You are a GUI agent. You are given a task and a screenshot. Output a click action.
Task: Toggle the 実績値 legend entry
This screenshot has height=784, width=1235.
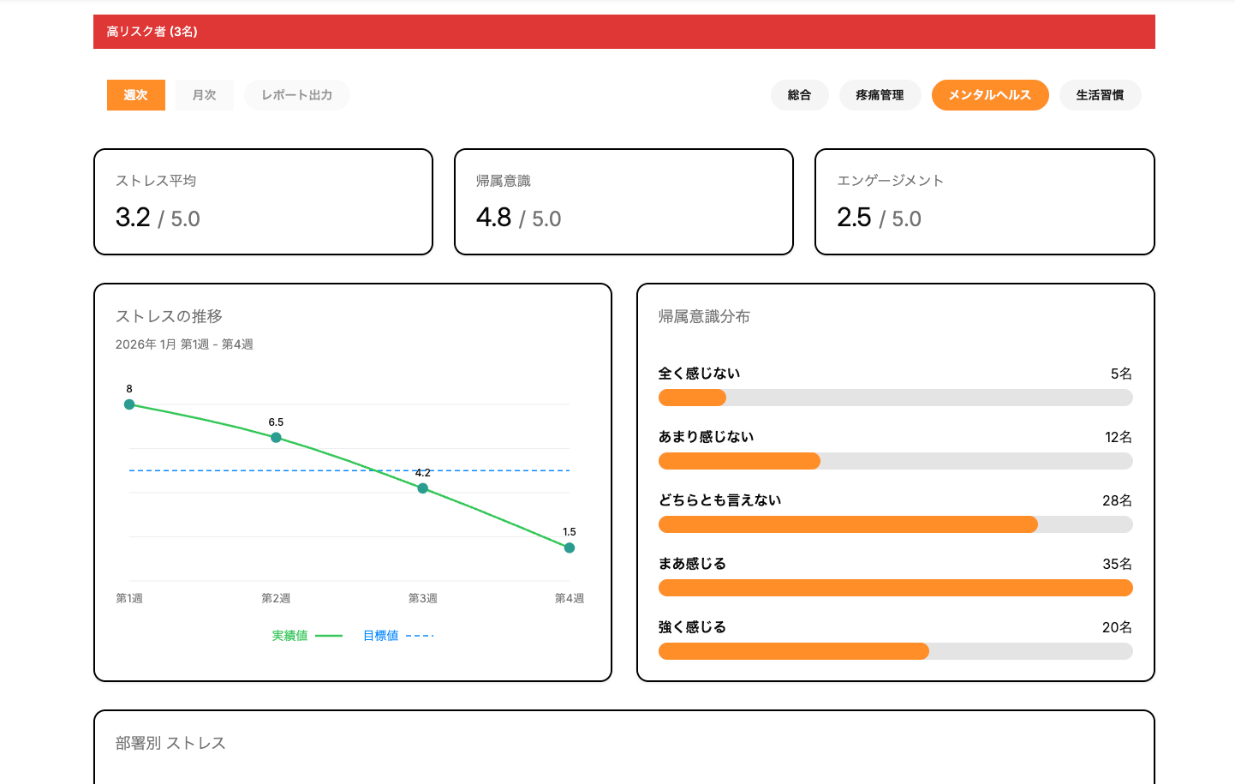pos(306,636)
